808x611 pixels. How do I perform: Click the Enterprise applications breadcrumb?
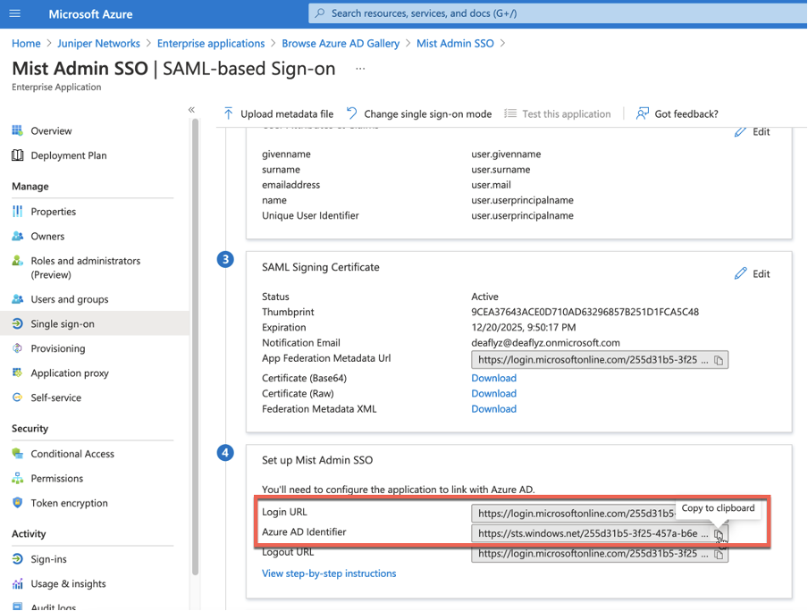[x=211, y=43]
